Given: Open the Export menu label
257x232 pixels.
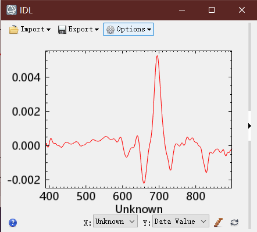Looking at the screenshot, I should [81, 29].
